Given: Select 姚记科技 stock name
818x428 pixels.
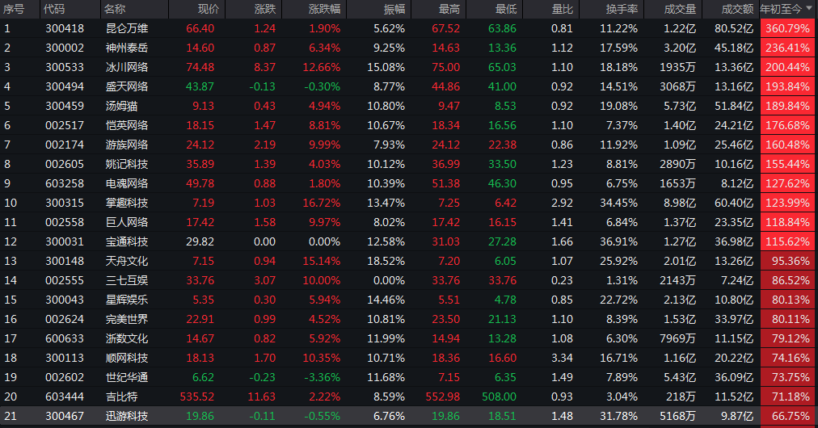Looking at the screenshot, I should [x=127, y=164].
